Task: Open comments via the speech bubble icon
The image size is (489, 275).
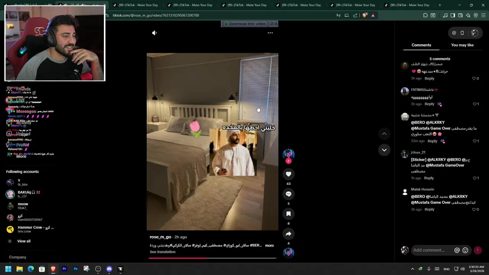Action: click(x=288, y=194)
